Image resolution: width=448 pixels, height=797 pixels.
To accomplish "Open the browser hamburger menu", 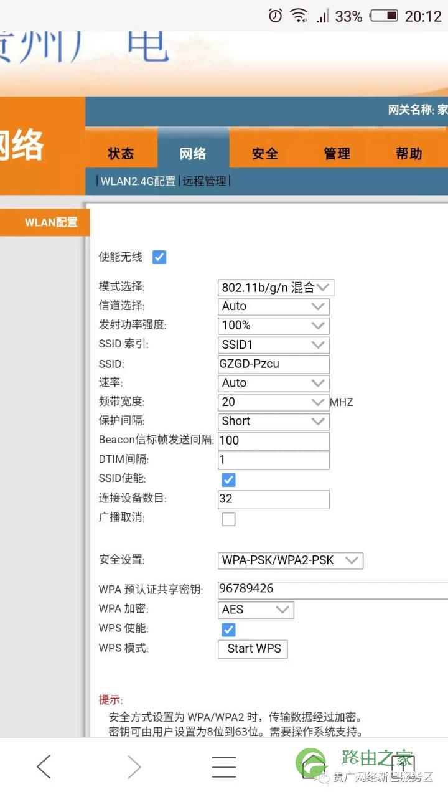I will tap(224, 766).
